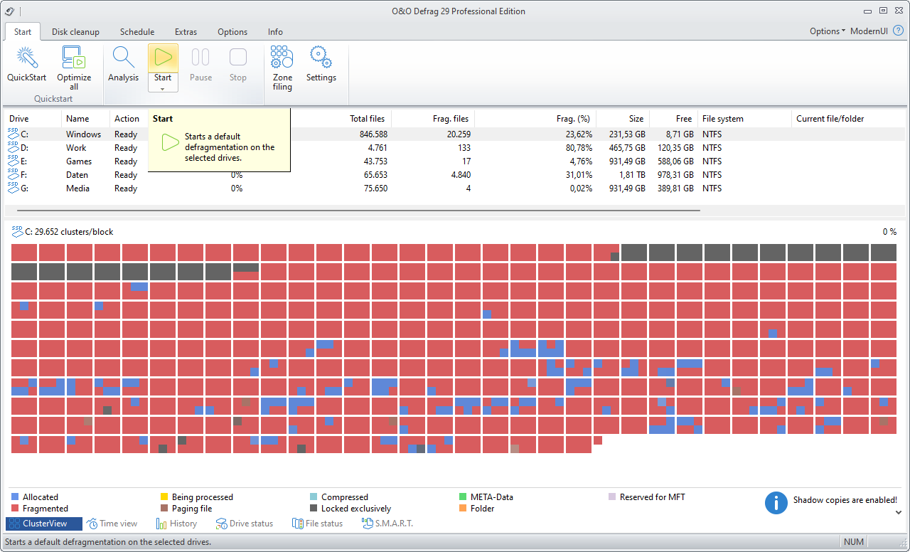Click the blue info icon for shadow copies
Image resolution: width=910 pixels, height=552 pixels.
(x=776, y=502)
